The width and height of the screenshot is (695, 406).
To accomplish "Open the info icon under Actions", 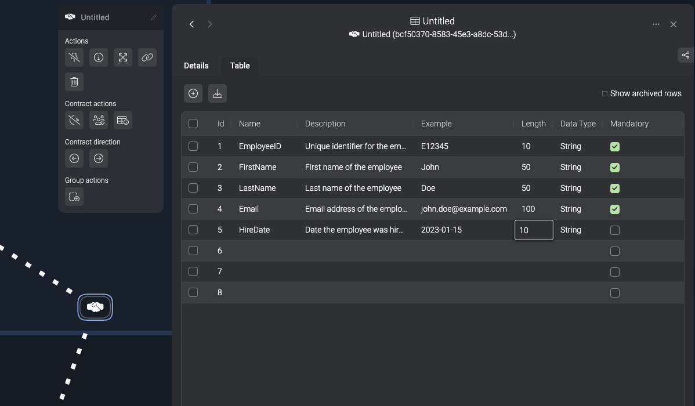I will 99,57.
